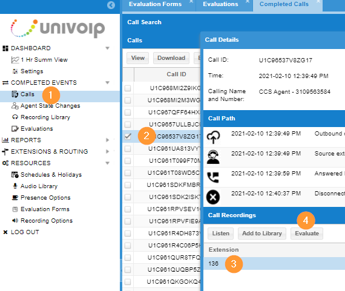The height and width of the screenshot is (291, 345).
Task: Collapse the DASHBOARD section arrow
Action: [x=107, y=48]
